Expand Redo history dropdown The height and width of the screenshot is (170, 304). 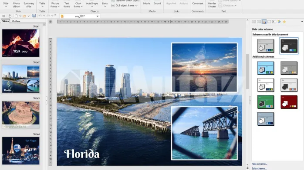pos(52,16)
